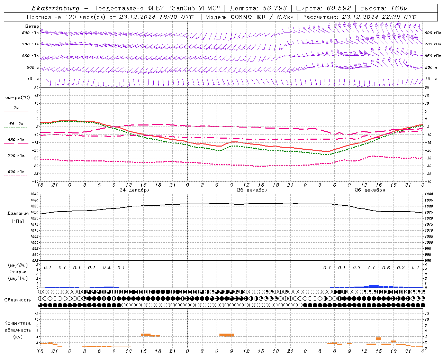Click the 0.6 three-hour precipitation value
443x354 pixels.
(x=386, y=268)
